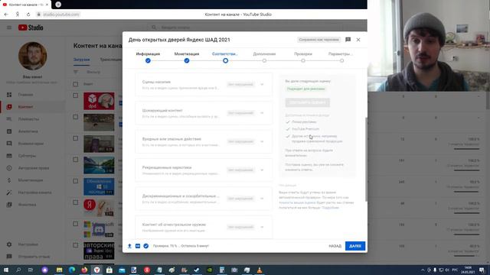
Task: Select the checkbox for the Yandex logo video row
Action: tap(76, 202)
